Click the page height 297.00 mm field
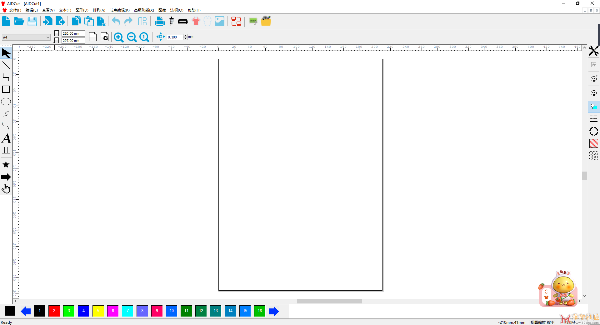 point(73,41)
